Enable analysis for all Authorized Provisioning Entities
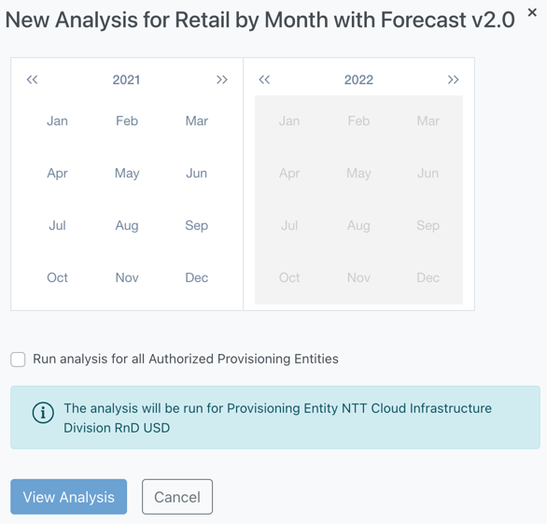The width and height of the screenshot is (547, 524). pos(18,360)
